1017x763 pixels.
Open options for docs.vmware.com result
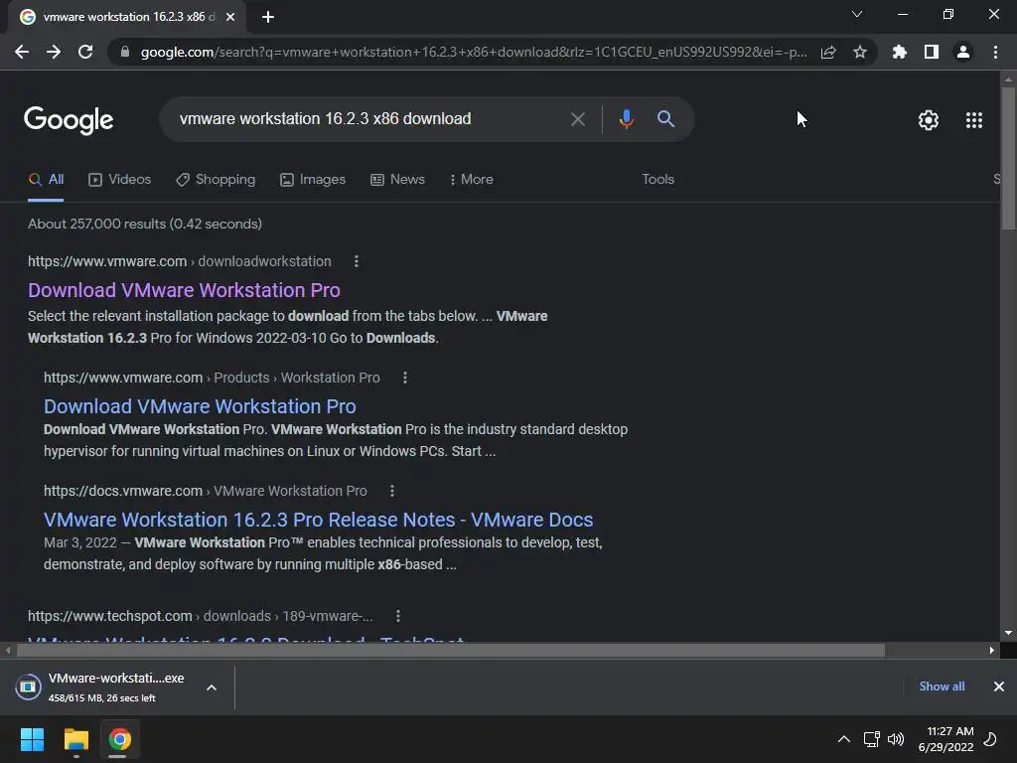(x=391, y=491)
